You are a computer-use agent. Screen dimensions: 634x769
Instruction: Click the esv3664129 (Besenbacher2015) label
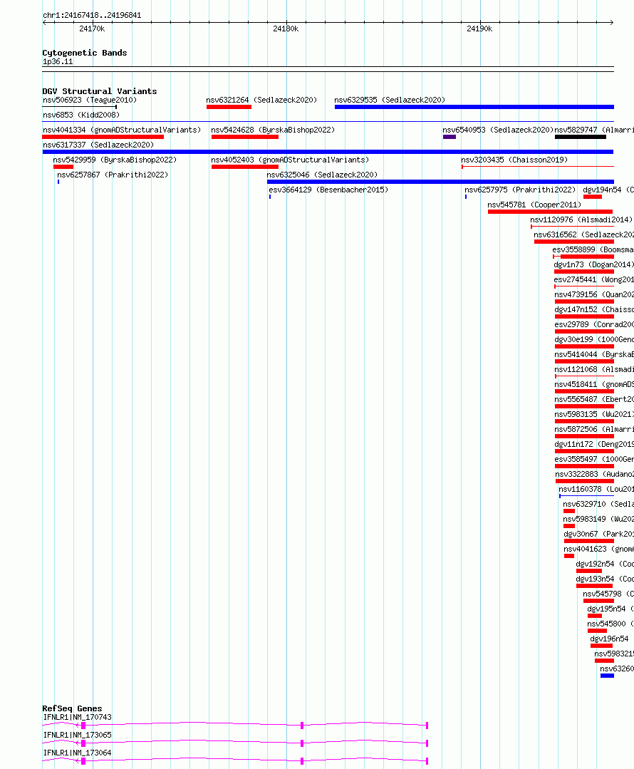(328, 190)
